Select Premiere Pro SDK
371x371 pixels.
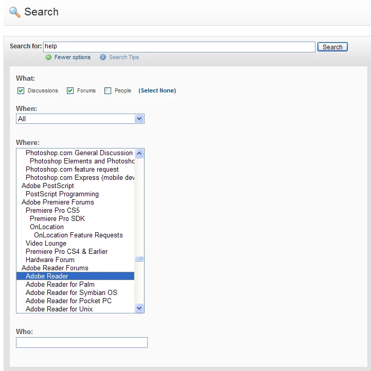tap(75, 218)
